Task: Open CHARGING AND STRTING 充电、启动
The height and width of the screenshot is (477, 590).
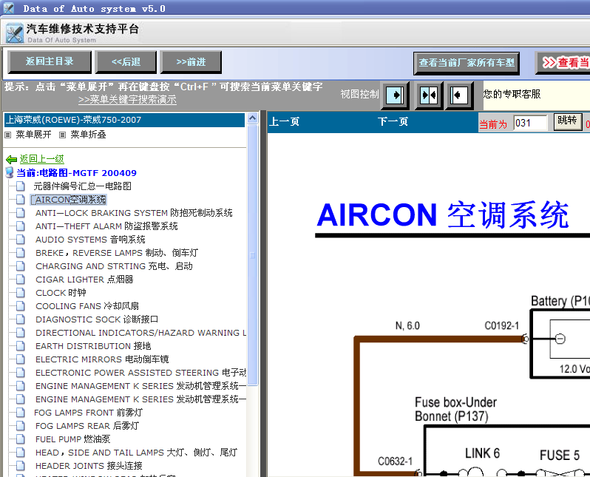Action: pyautogui.click(x=114, y=266)
